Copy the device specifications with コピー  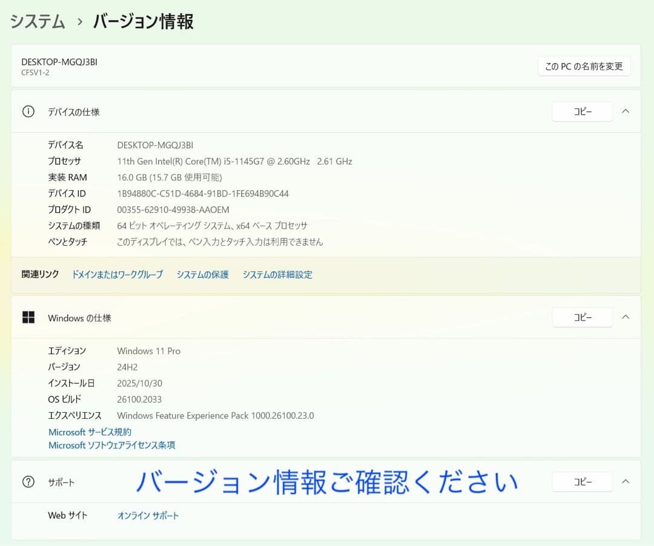coord(581,111)
